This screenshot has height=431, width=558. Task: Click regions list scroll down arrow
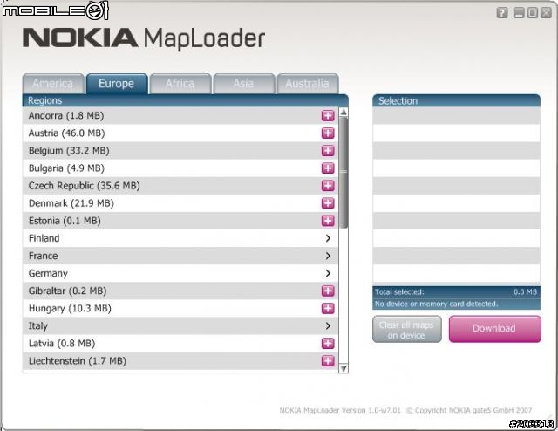(x=344, y=368)
